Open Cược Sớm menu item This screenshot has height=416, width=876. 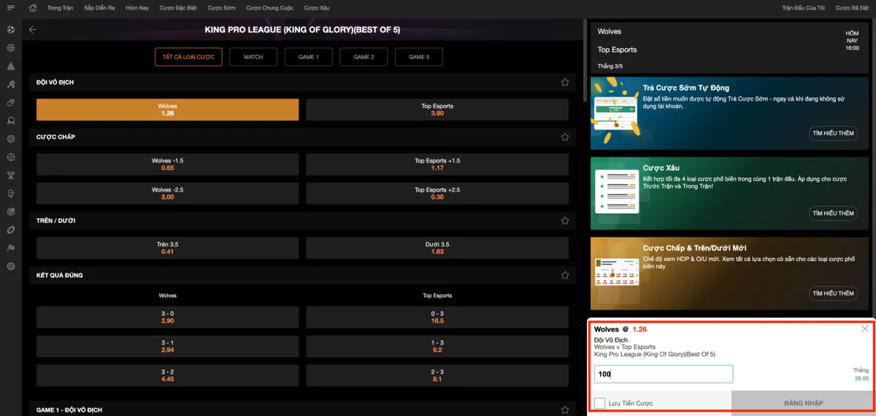(222, 8)
